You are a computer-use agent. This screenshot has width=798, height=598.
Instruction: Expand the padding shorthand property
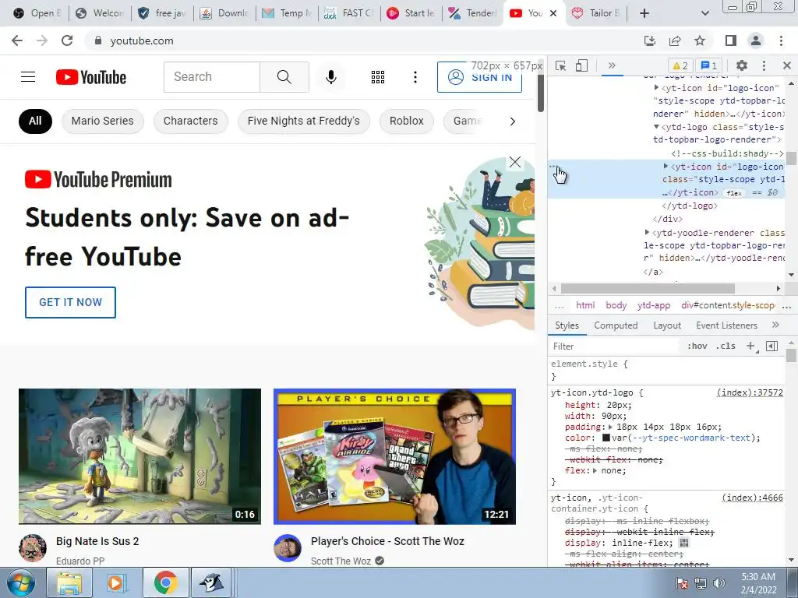point(612,427)
